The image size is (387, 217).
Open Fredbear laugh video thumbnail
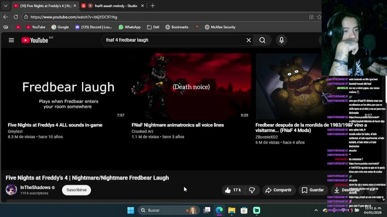point(67,86)
